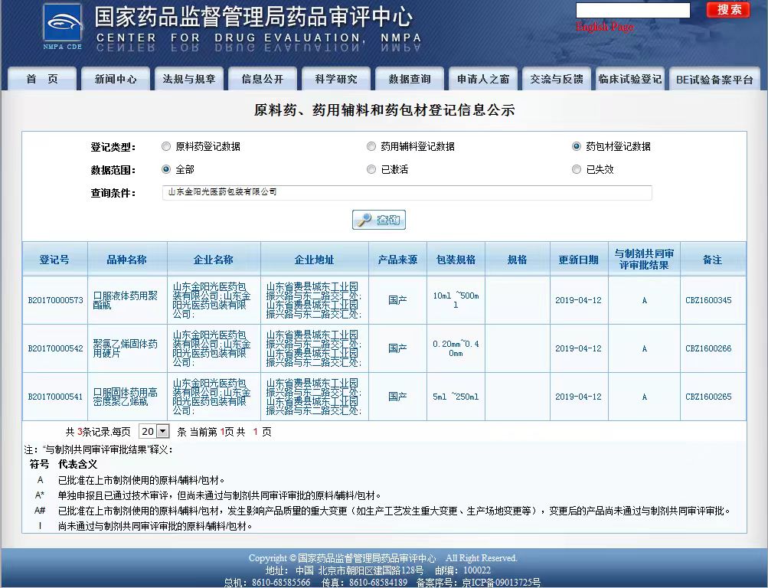Open BE试验备案平台 tab
This screenshot has width=768, height=588.
pos(714,80)
